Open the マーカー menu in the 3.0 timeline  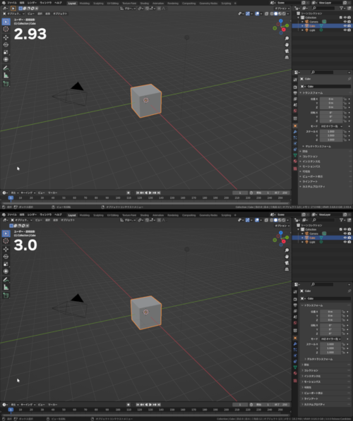tap(53, 405)
